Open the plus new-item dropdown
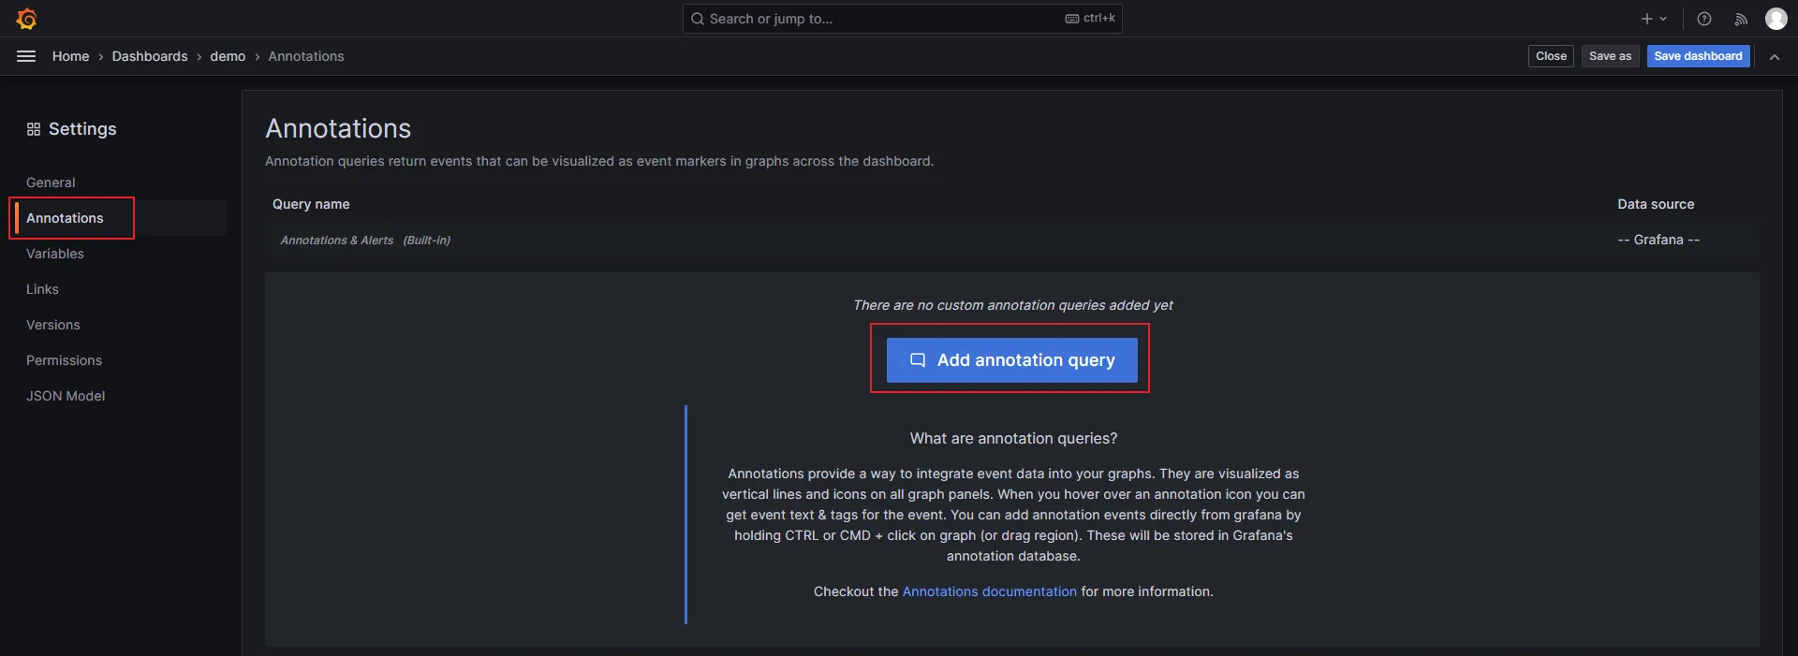 [1654, 19]
